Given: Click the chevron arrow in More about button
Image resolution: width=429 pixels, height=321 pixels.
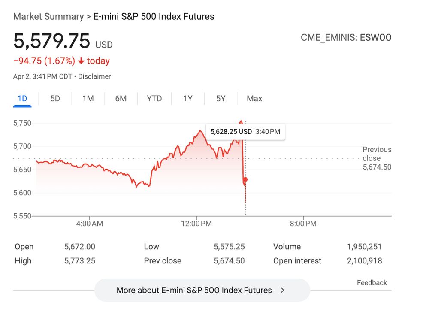Looking at the screenshot, I should 282,290.
